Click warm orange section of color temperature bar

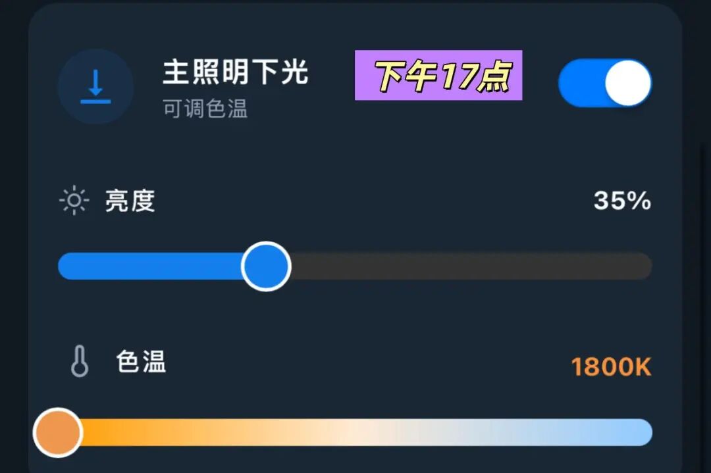click(136, 432)
